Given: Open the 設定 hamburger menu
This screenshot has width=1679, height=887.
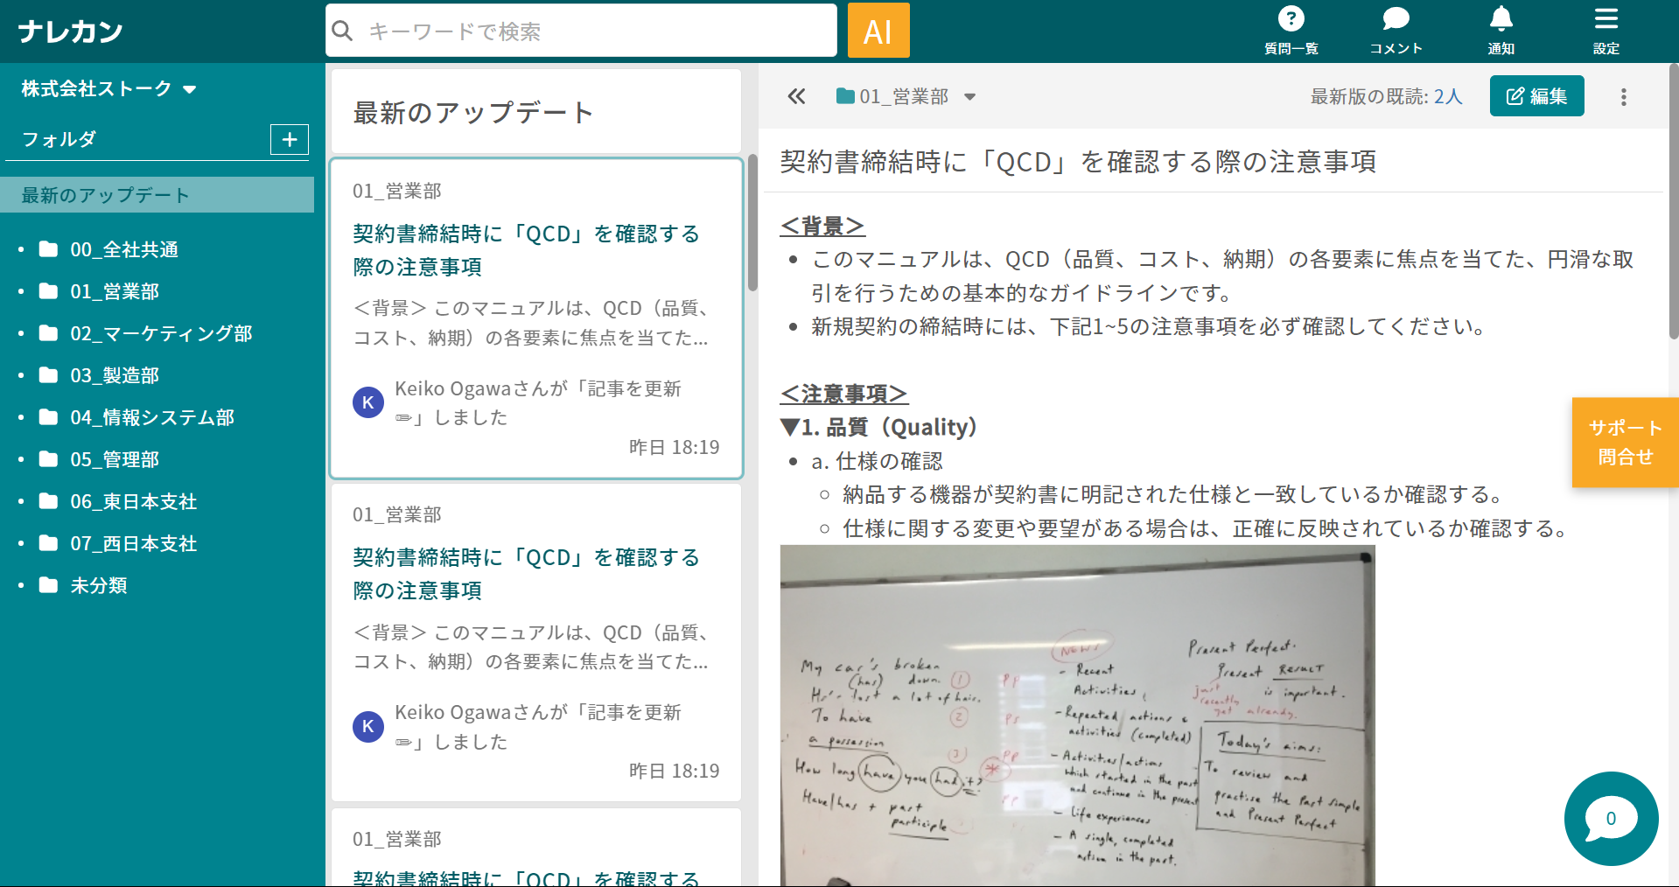Looking at the screenshot, I should point(1606,30).
